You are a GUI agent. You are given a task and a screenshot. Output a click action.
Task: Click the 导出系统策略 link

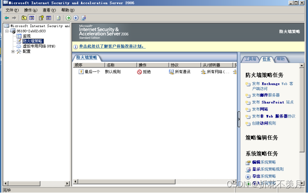point(264,176)
